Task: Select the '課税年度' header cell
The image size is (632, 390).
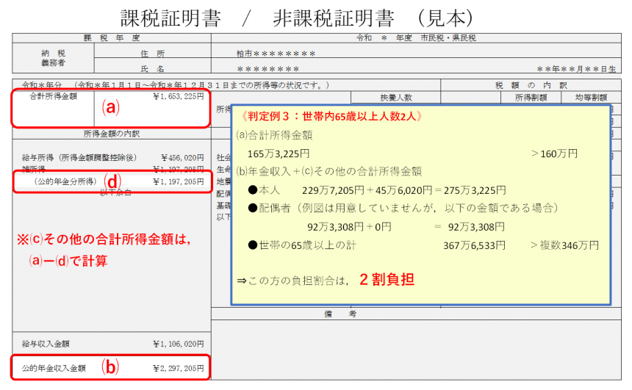Action: tap(112, 38)
